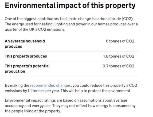Viewport: 153px width, 117px height.
Task: Select the An average household produces label
Action: coord(25,44)
